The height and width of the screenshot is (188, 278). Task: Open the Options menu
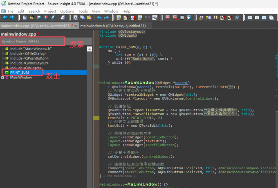(x=67, y=11)
